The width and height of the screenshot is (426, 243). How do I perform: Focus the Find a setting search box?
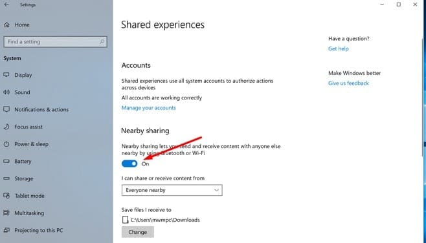click(56, 42)
